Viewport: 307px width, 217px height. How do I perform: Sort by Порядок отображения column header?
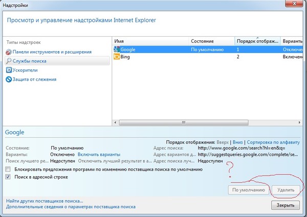coord(257,41)
